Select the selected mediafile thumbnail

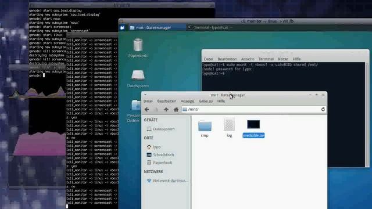pos(253,124)
